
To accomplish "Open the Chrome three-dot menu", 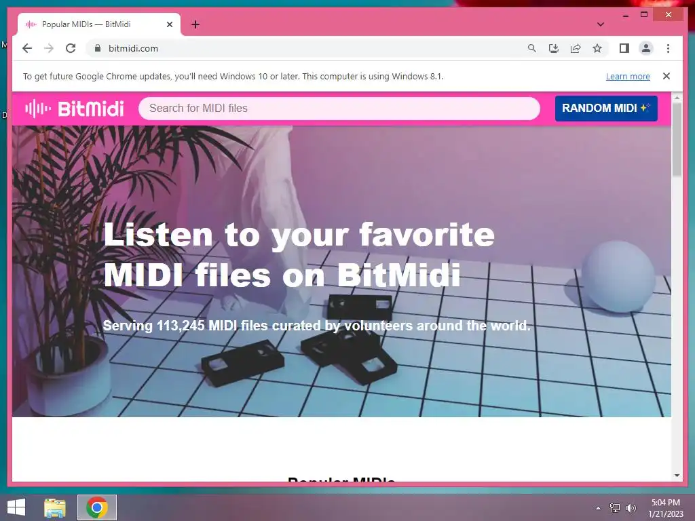I will (668, 48).
